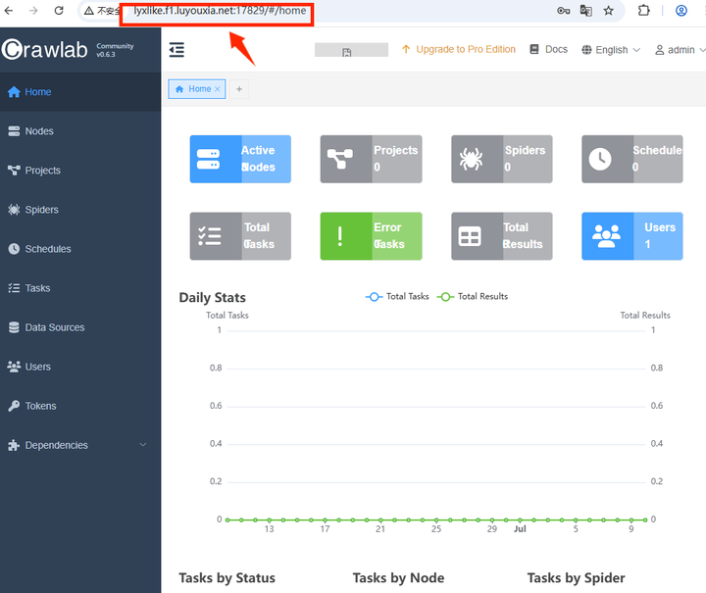Click the Dependencies puzzle icon in sidebar
The height and width of the screenshot is (593, 706).
click(x=14, y=445)
